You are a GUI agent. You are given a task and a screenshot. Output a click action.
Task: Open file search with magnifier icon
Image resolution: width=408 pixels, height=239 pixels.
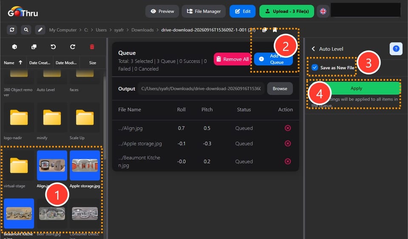pos(26,30)
